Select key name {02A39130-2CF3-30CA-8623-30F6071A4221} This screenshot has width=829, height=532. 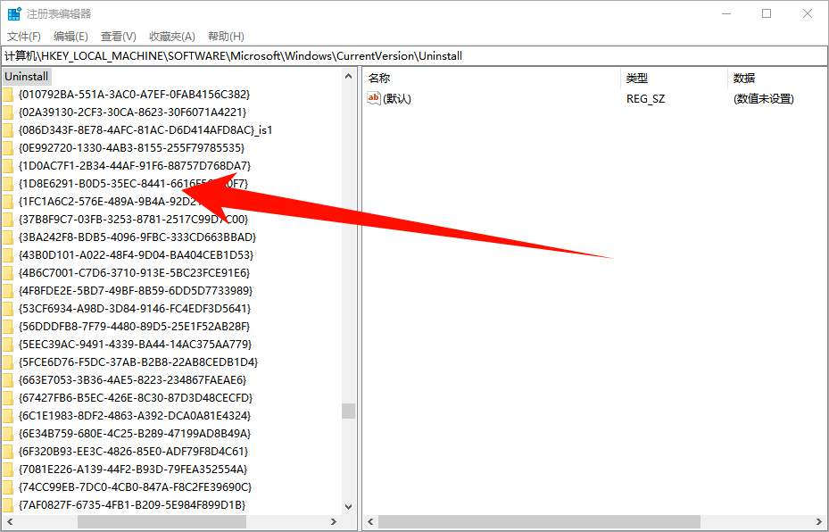point(133,112)
